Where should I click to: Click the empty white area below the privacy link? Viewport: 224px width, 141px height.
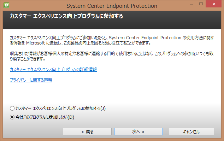(111, 93)
